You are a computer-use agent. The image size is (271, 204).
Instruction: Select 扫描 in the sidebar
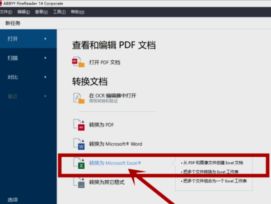28,58
